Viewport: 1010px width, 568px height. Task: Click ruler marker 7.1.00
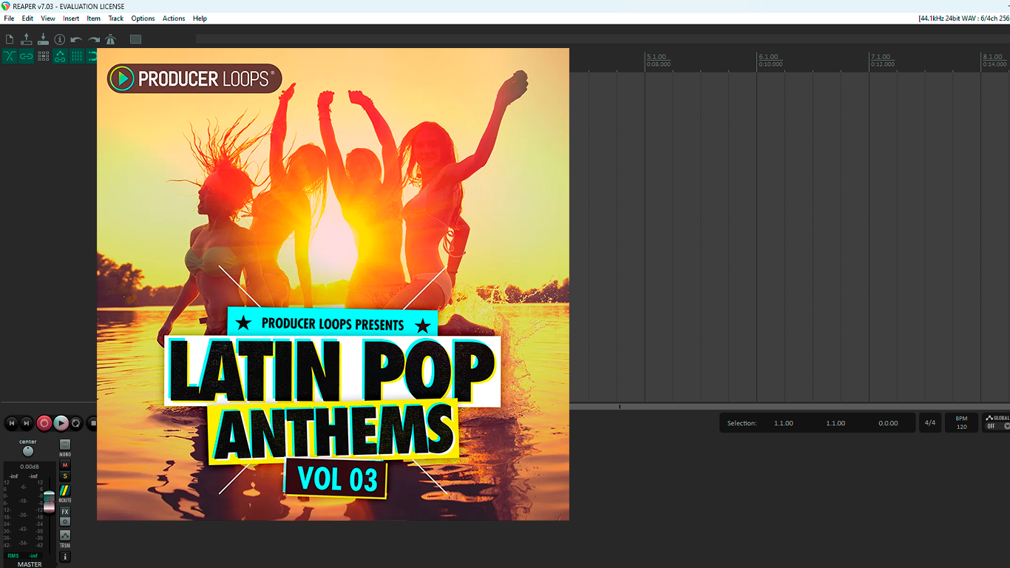click(x=881, y=57)
